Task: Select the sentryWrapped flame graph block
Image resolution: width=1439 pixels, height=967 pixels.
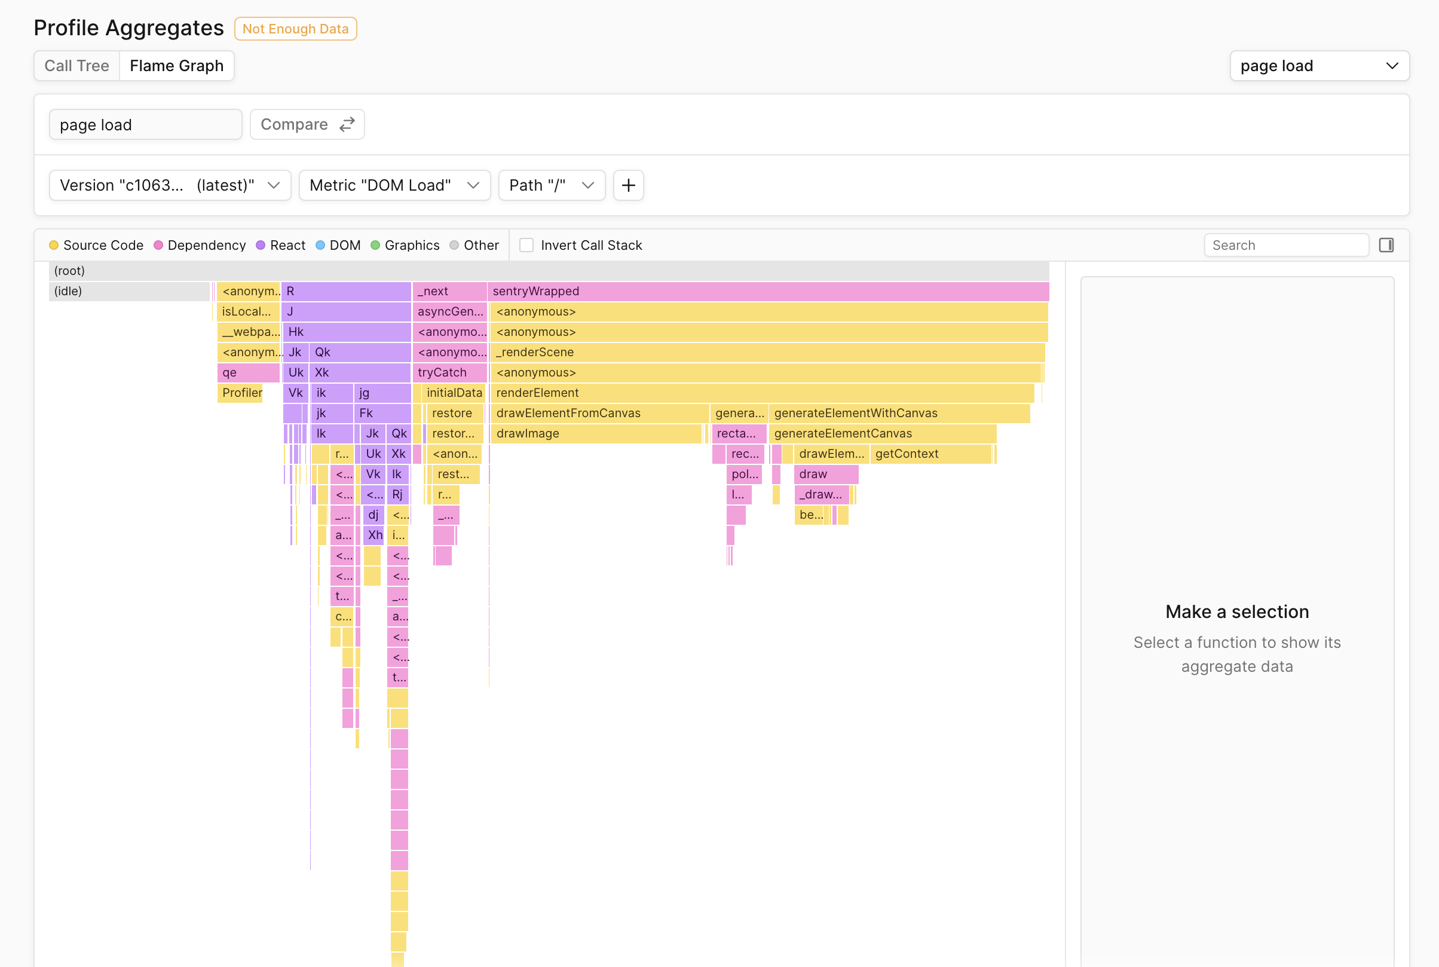Action: (767, 290)
